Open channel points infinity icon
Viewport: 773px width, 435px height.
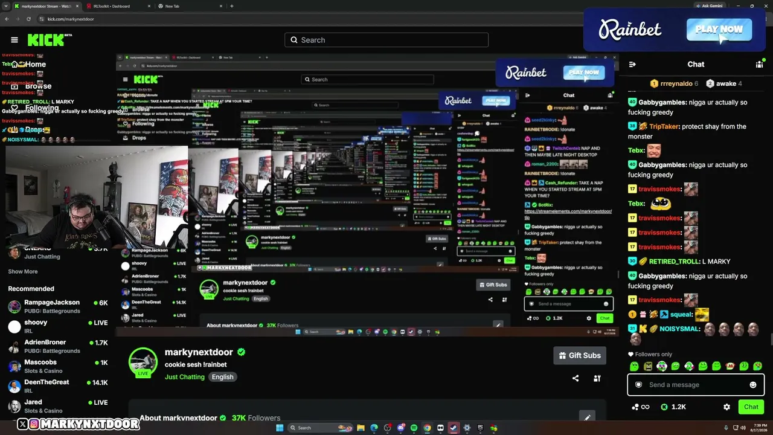point(640,407)
